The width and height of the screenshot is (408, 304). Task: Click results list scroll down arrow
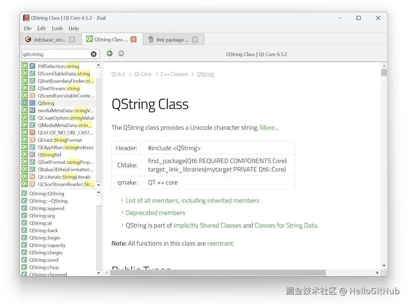point(98,185)
